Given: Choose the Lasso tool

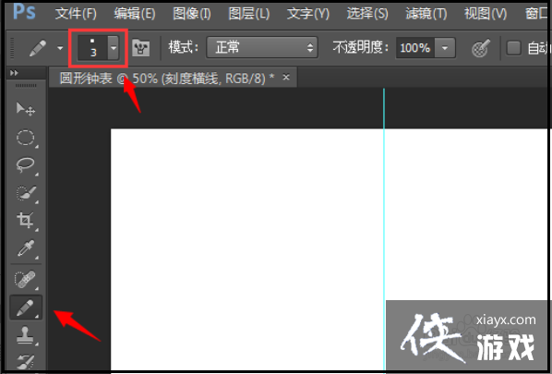Looking at the screenshot, I should point(26,164).
